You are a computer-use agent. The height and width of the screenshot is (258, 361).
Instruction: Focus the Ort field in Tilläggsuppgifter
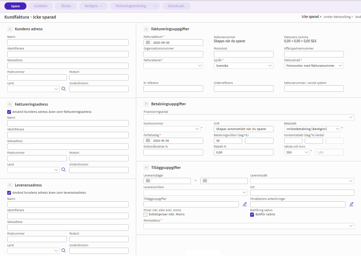pos(302,192)
